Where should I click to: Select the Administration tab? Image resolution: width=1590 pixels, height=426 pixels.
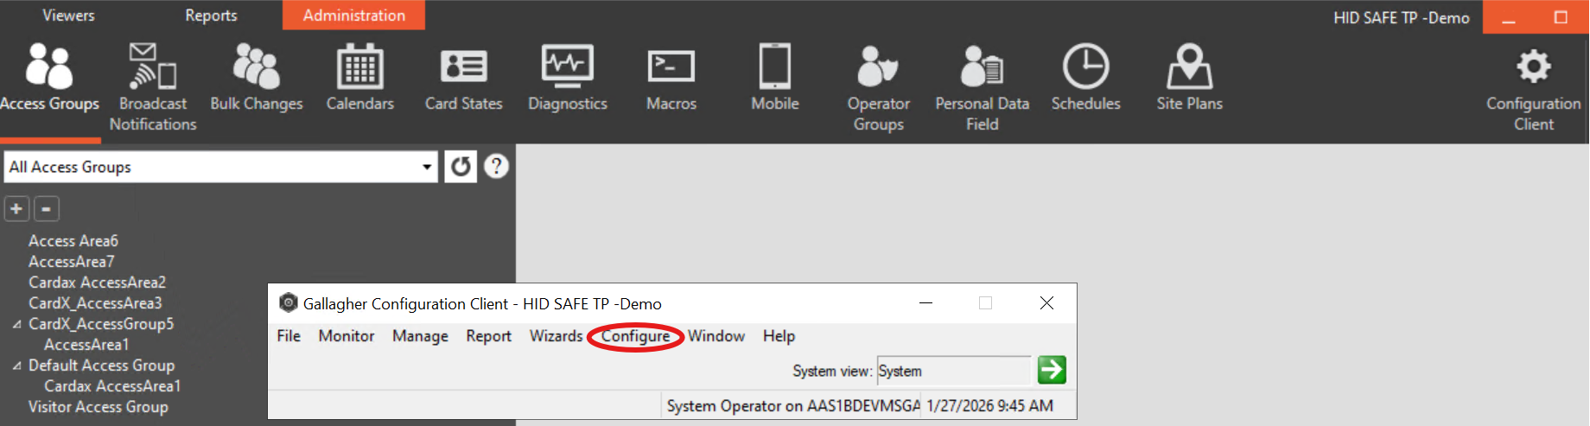pos(353,16)
